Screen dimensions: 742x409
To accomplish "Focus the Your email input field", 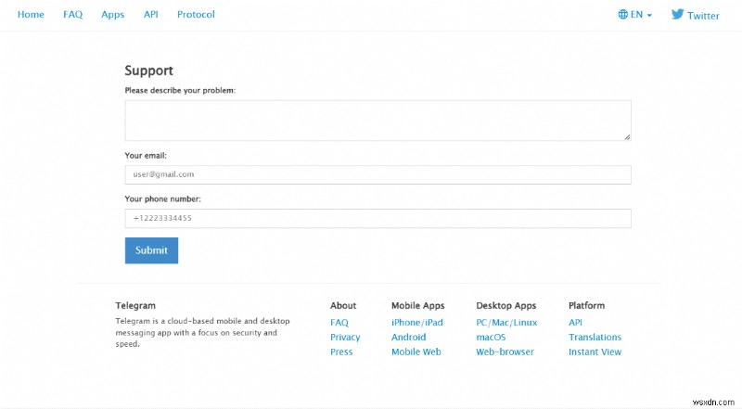I will pyautogui.click(x=377, y=174).
